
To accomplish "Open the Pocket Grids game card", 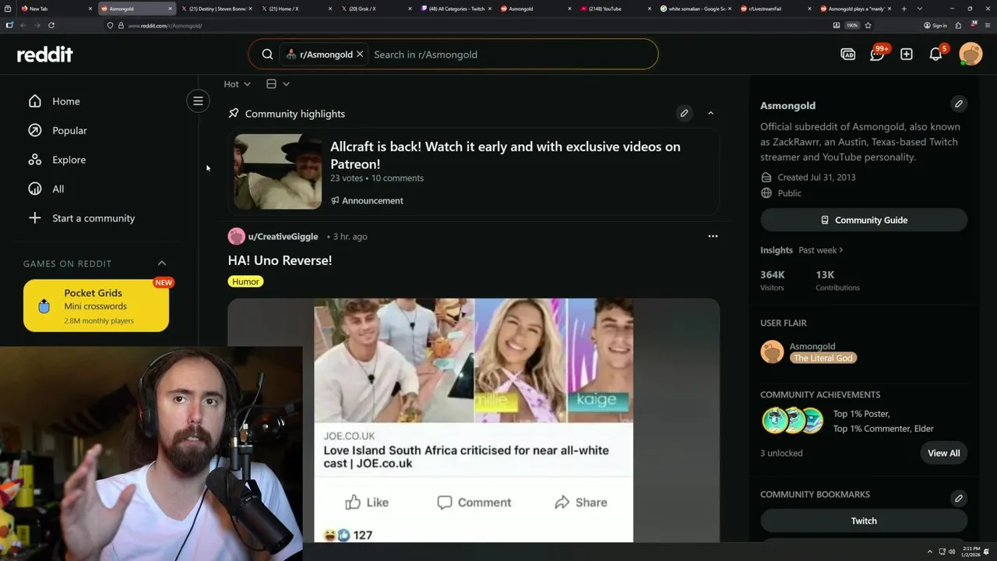I will tap(96, 305).
